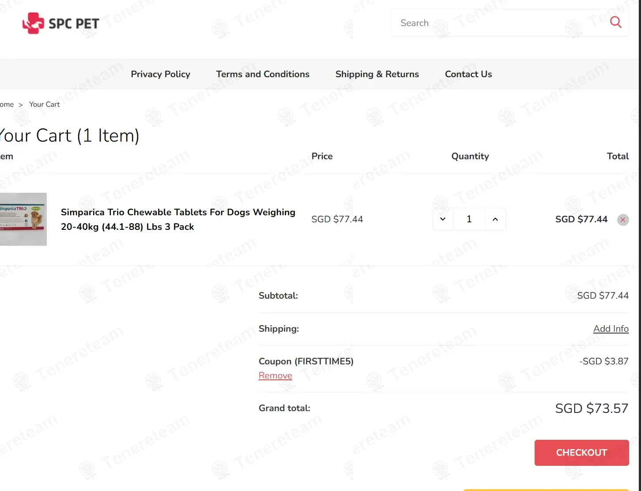This screenshot has height=491, width=641.
Task: Click the magnifying glass search icon
Action: click(x=615, y=22)
